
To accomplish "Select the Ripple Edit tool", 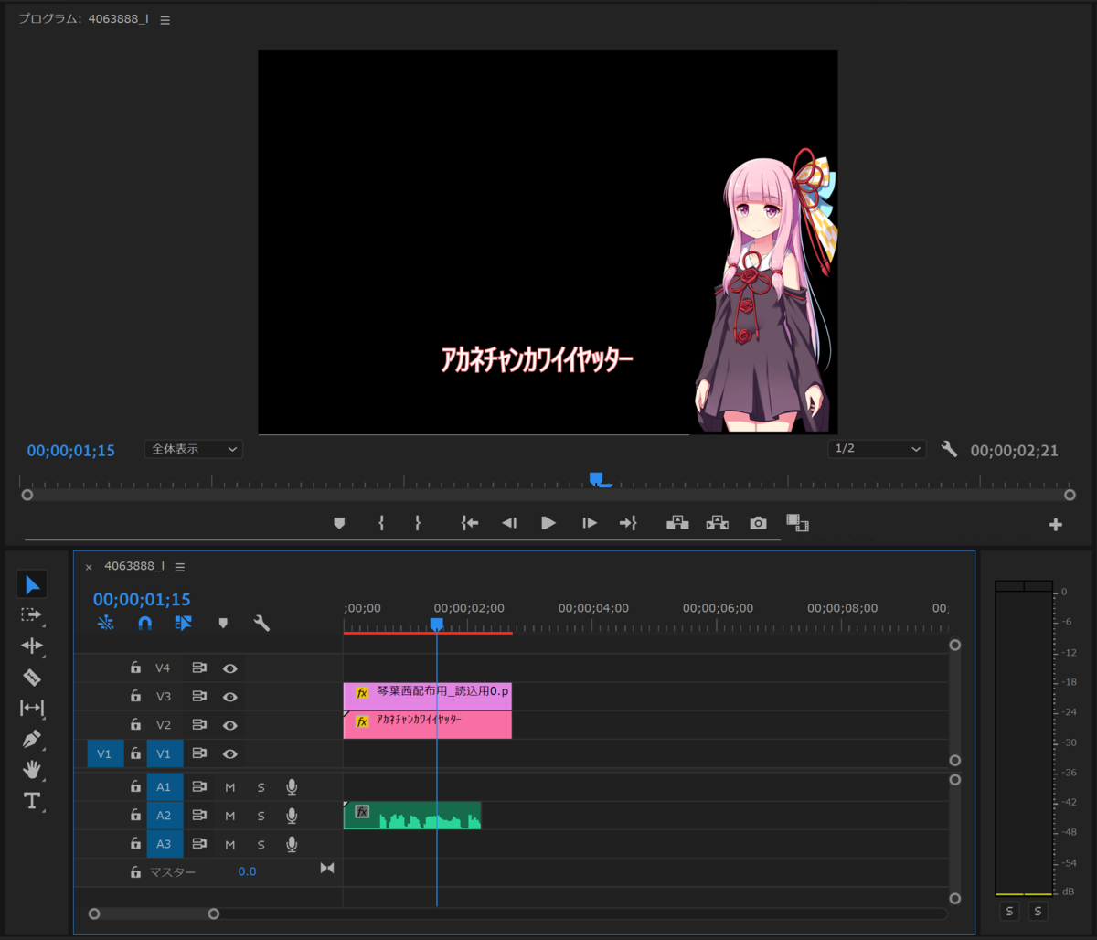I will tap(32, 646).
